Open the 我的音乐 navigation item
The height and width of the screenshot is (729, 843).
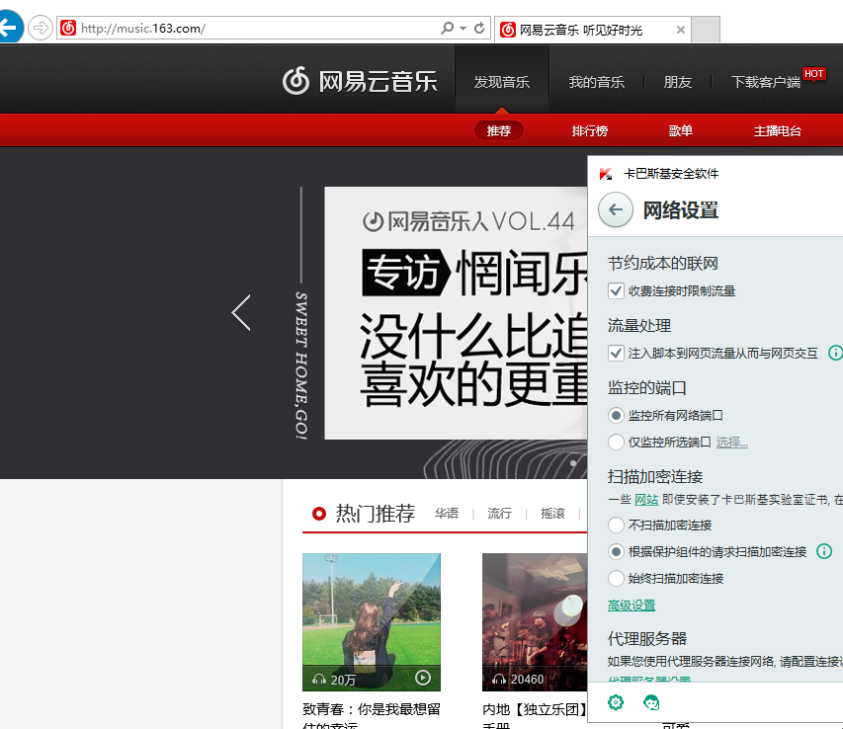click(597, 82)
